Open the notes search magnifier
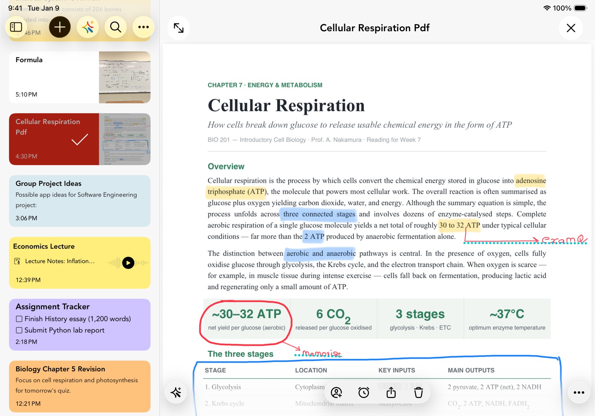The height and width of the screenshot is (416, 595). pyautogui.click(x=116, y=27)
